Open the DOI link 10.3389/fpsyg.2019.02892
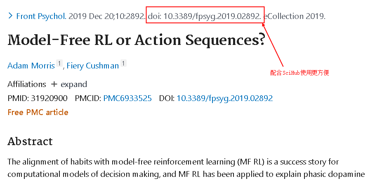 pos(224,98)
